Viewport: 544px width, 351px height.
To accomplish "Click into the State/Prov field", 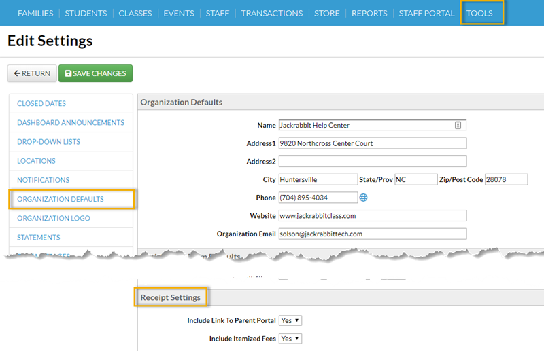I will (x=415, y=179).
